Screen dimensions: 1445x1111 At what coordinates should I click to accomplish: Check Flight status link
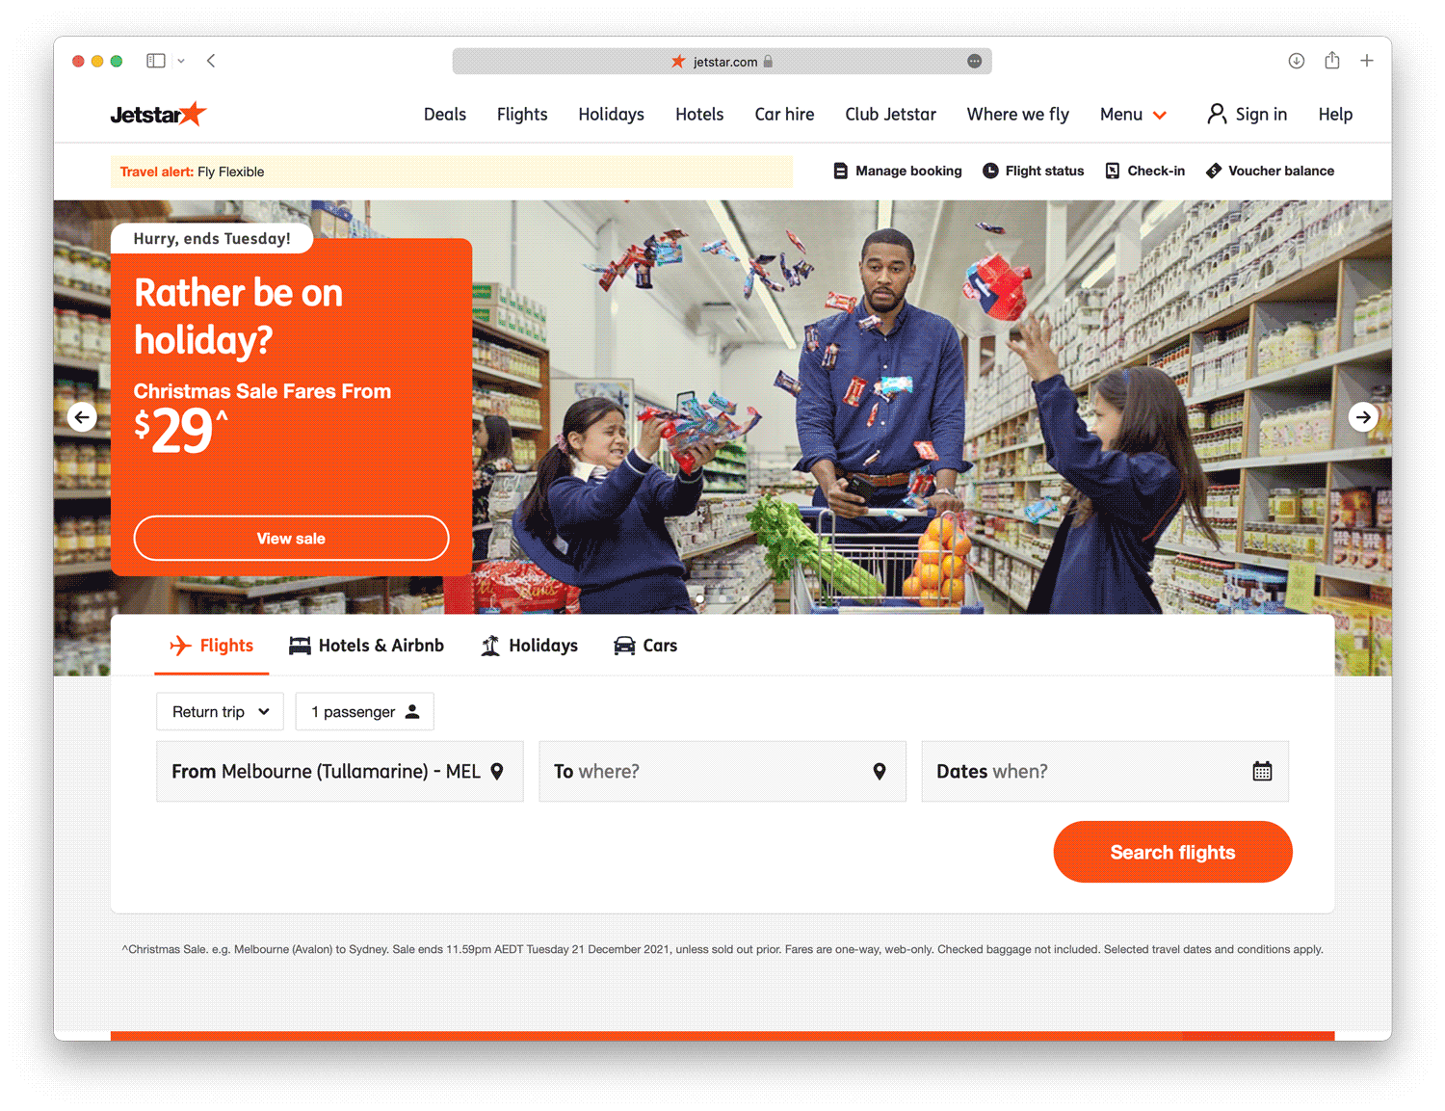[x=1034, y=171]
